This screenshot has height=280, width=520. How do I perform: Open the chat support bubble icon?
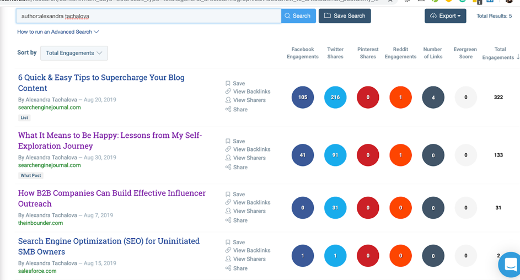tap(510, 265)
